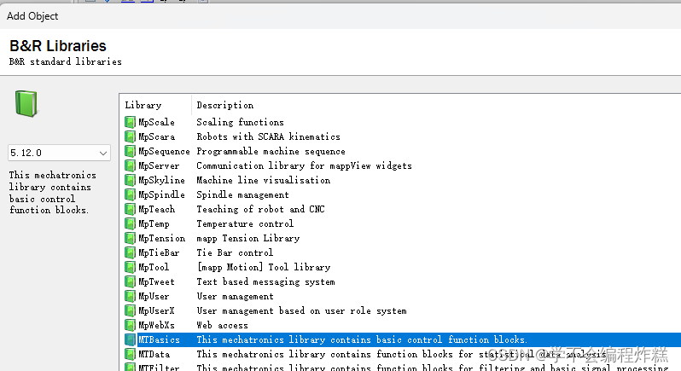
Task: Click description 'Programmable machine sequence'
Action: tap(271, 151)
